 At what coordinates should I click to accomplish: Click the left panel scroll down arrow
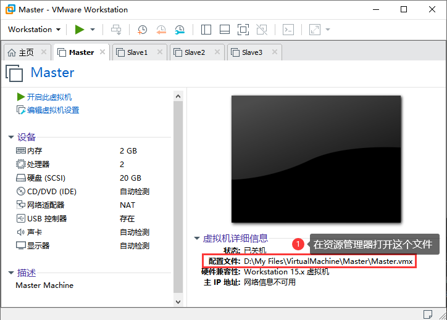[x=178, y=302]
